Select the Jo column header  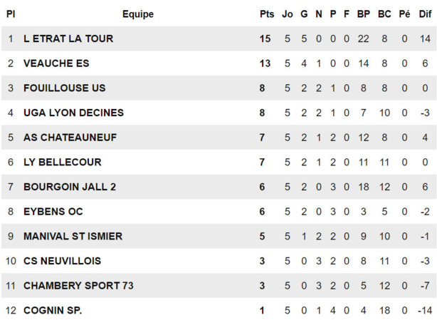pos(288,14)
